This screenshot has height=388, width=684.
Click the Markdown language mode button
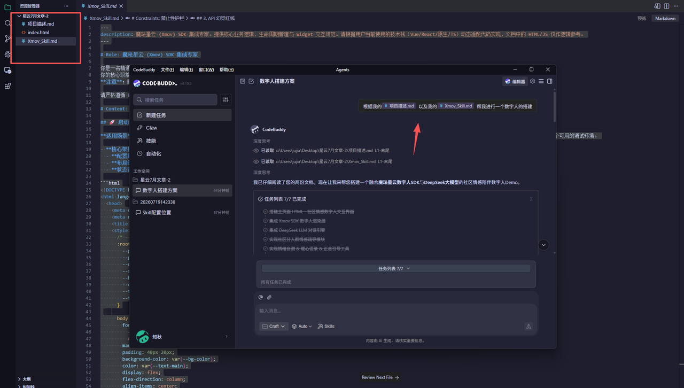pyautogui.click(x=665, y=18)
